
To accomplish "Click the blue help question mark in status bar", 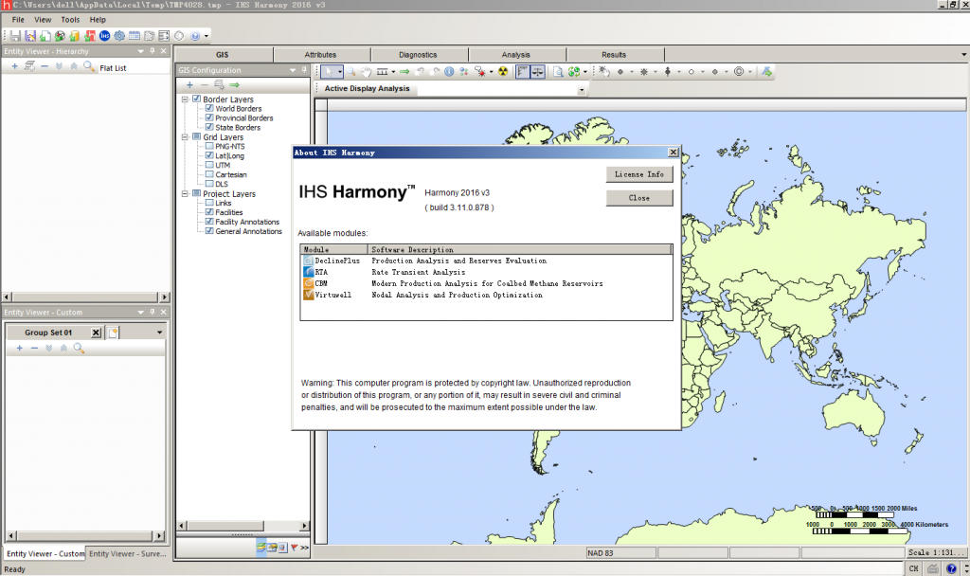I will (x=951, y=568).
